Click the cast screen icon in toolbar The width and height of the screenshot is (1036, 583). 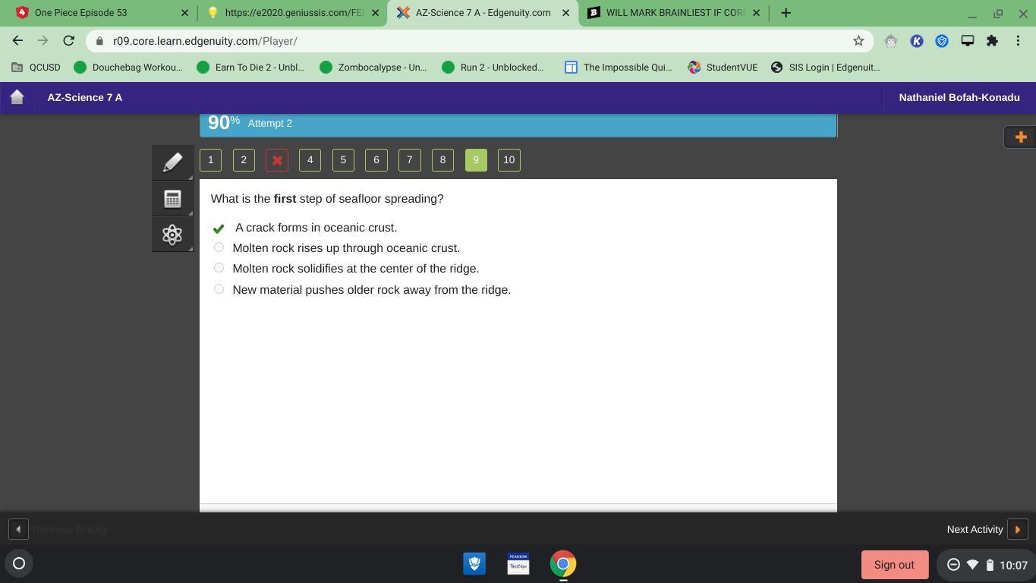[967, 41]
